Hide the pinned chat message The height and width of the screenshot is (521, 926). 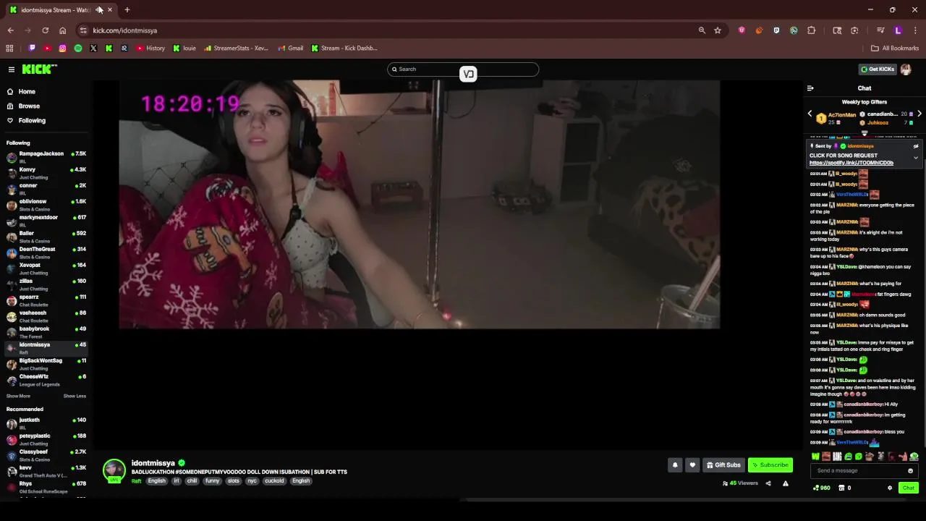[x=916, y=146]
